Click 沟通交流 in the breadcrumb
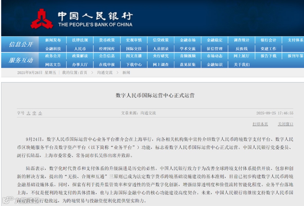304x206 pixels. (x=105, y=73)
